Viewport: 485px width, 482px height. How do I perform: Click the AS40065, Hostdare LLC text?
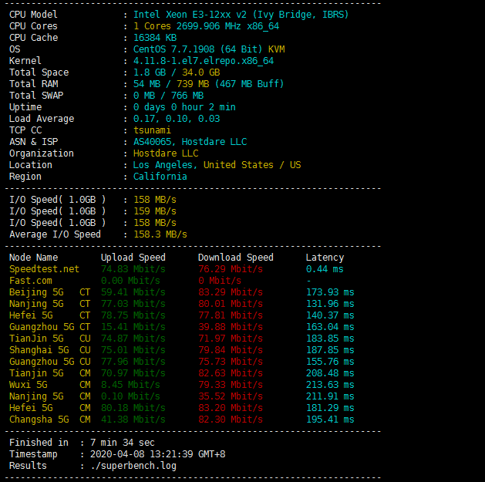pos(190,142)
